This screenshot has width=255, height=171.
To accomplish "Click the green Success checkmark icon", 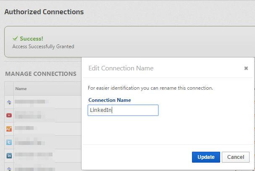I will point(15,39).
